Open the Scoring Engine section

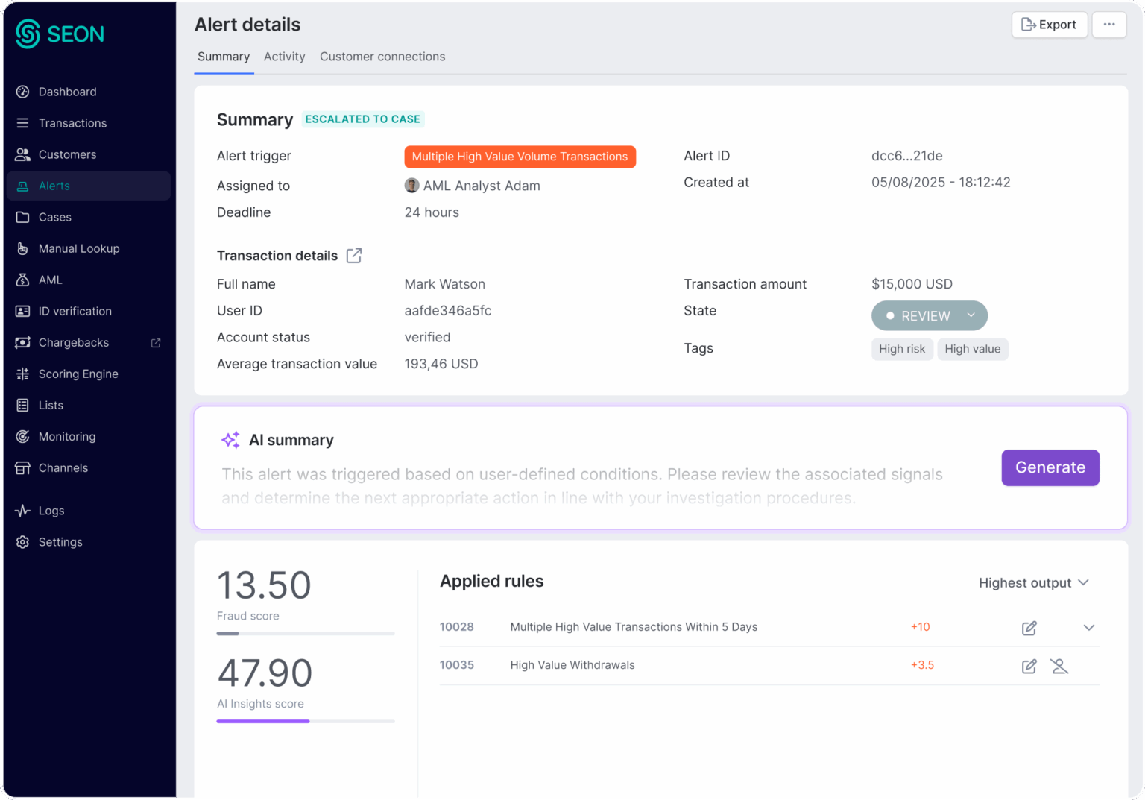click(x=78, y=374)
